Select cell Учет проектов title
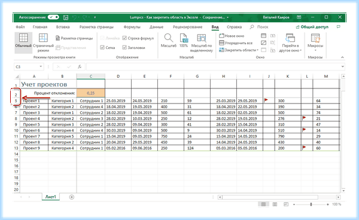The height and width of the screenshot is (220, 359). [44, 84]
